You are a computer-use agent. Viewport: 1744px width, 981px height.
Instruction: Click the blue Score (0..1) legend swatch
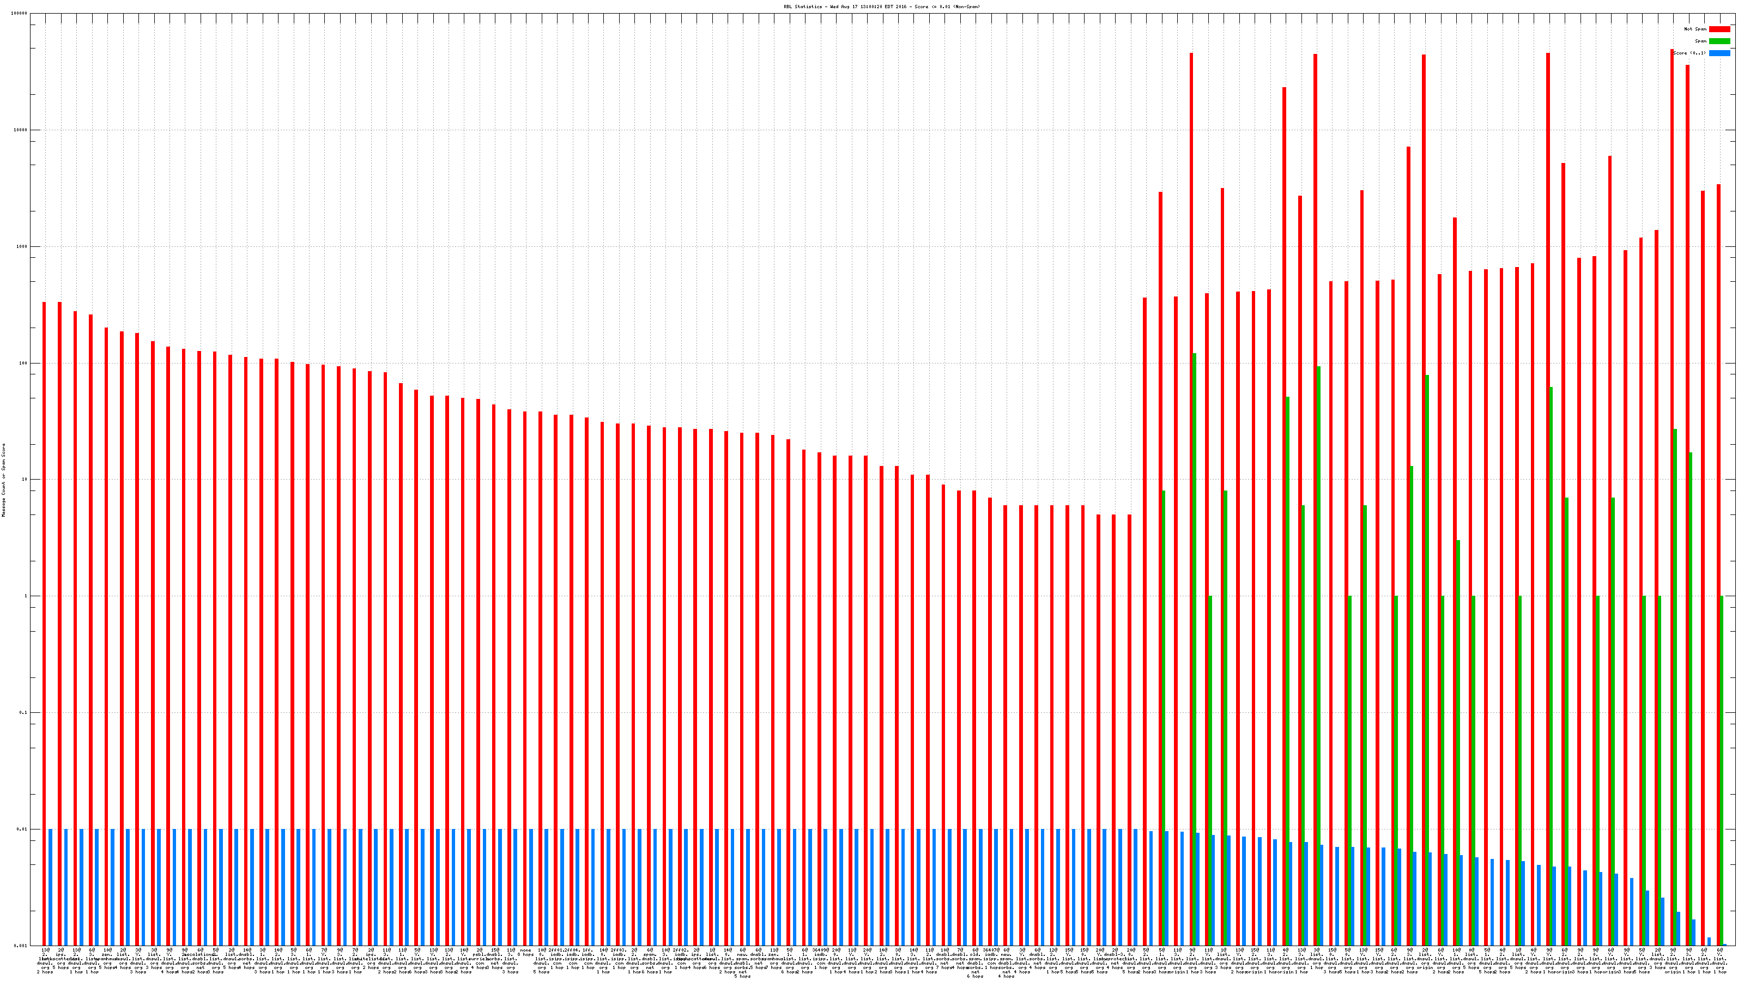[1719, 53]
